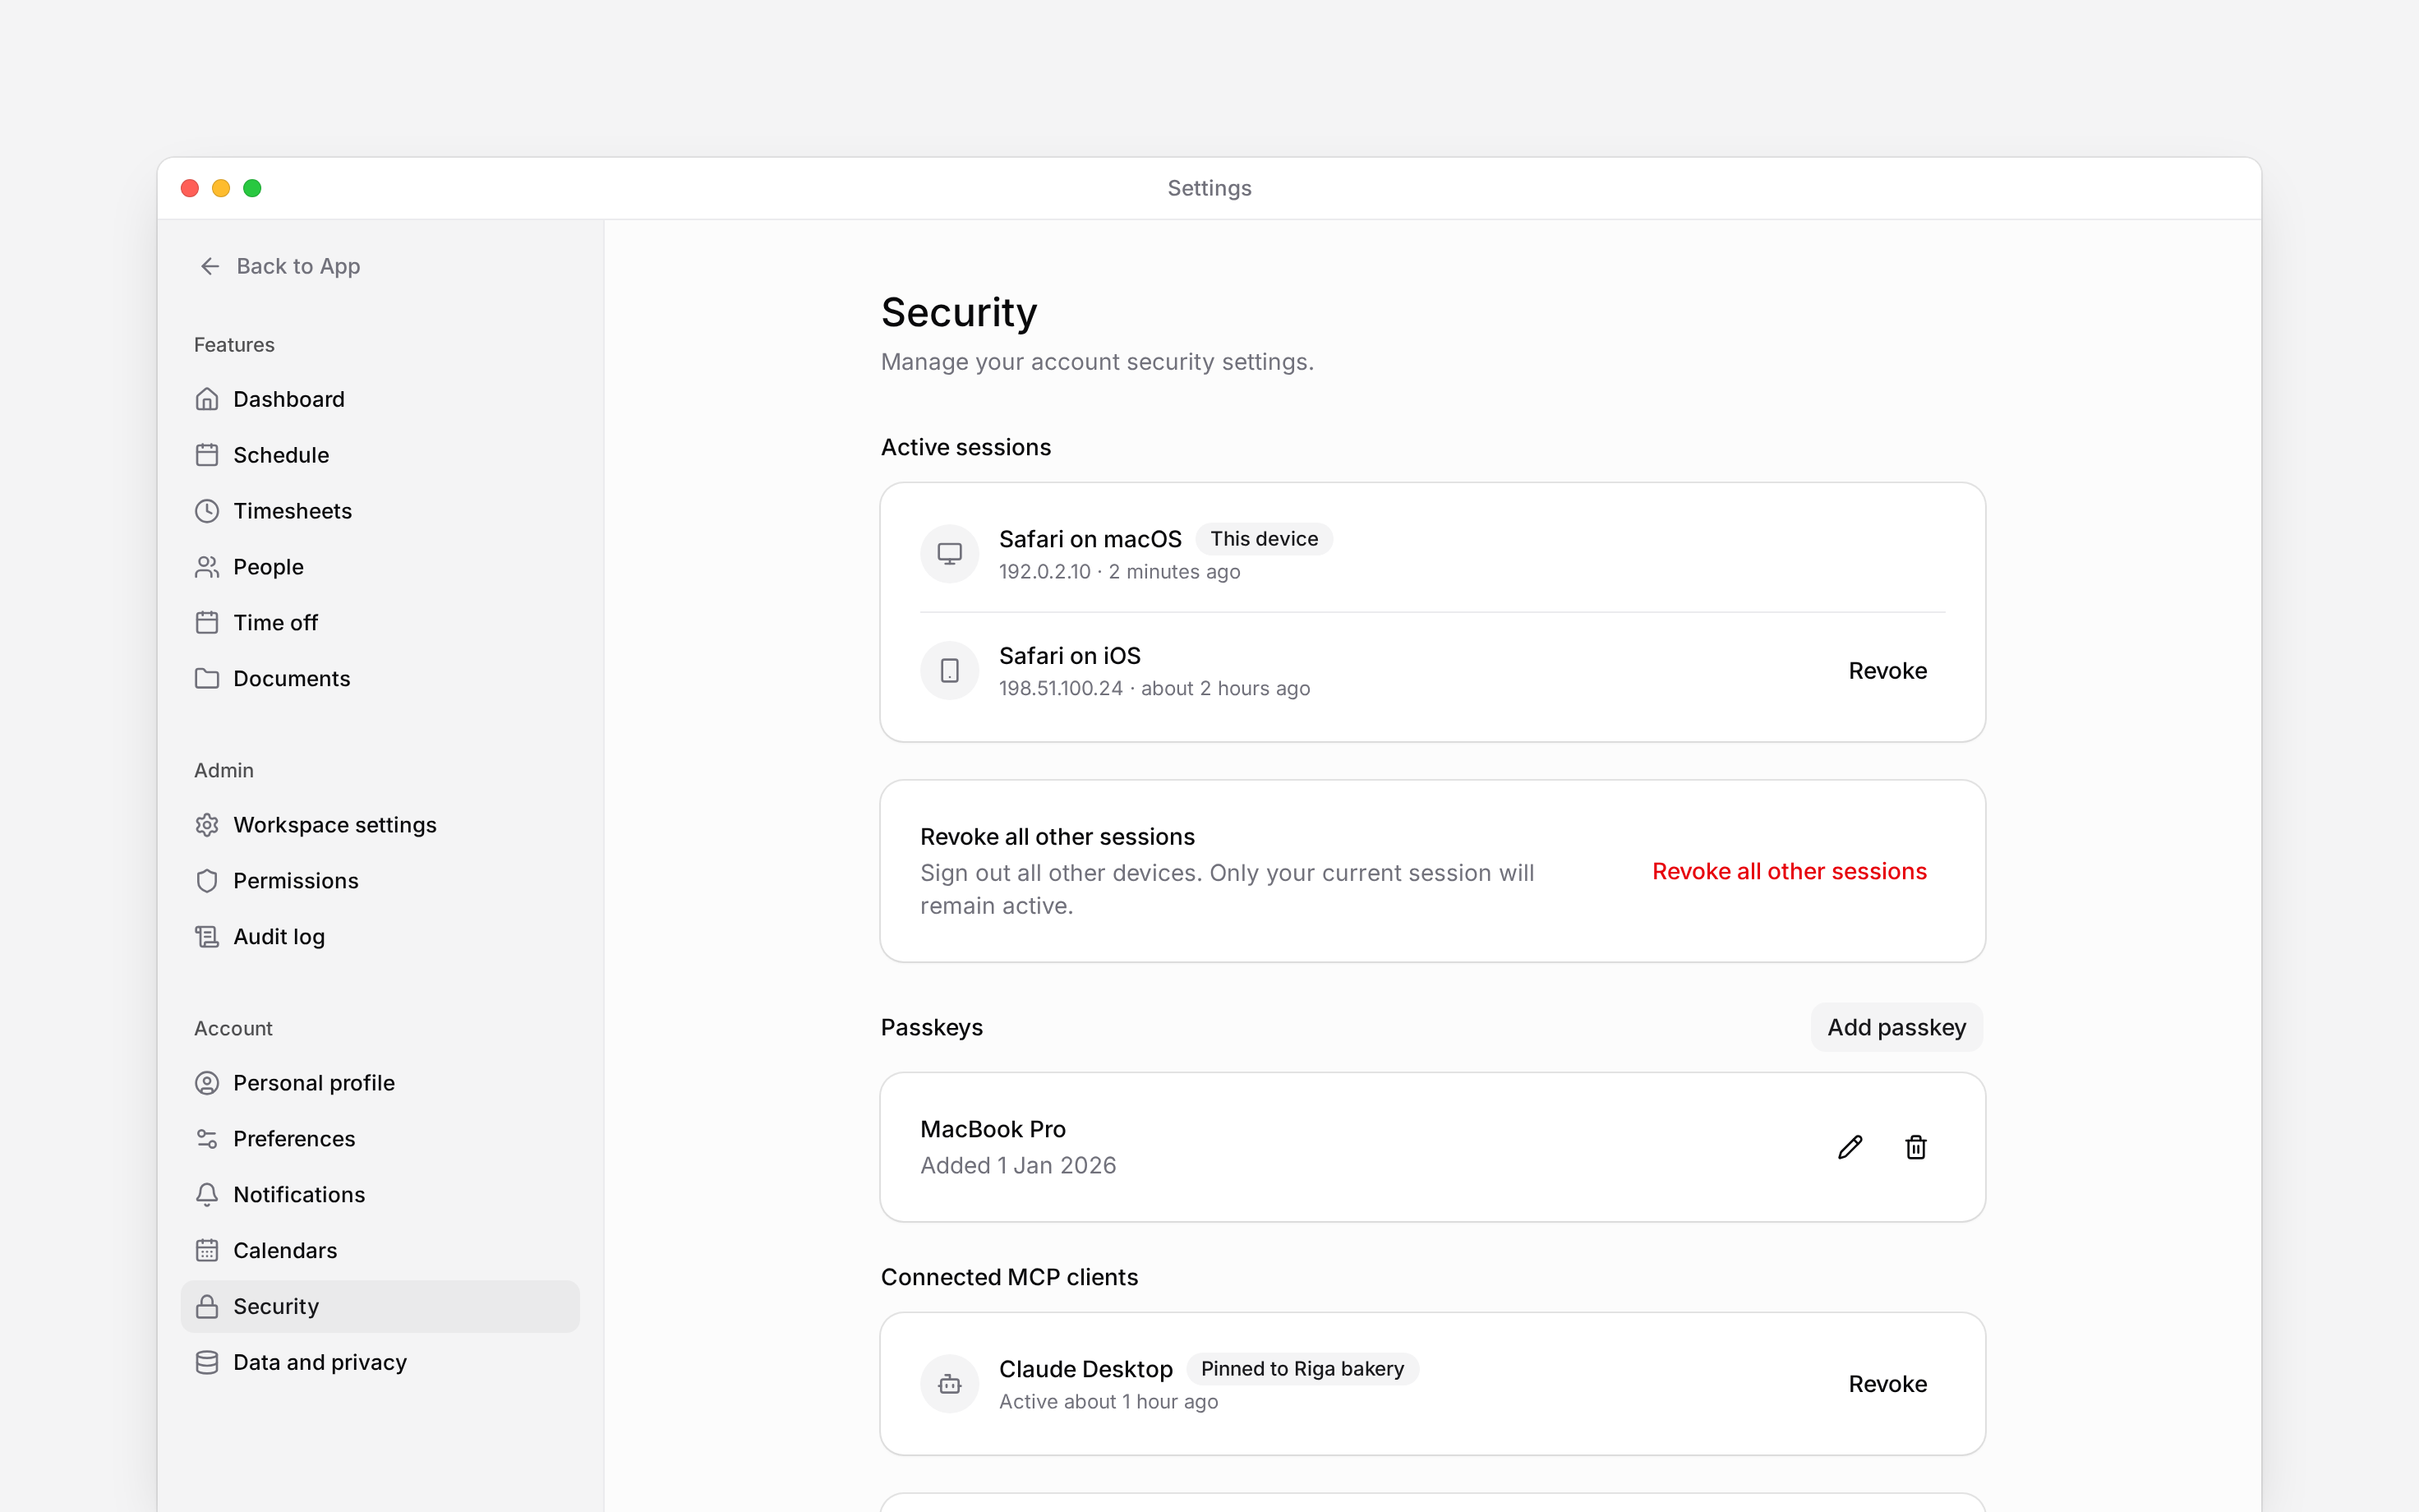The height and width of the screenshot is (1512, 2419).
Task: Open Preferences settings
Action: pos(380,1139)
